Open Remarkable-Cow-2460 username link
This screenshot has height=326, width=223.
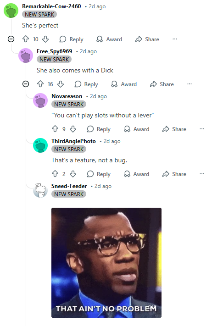click(x=51, y=6)
